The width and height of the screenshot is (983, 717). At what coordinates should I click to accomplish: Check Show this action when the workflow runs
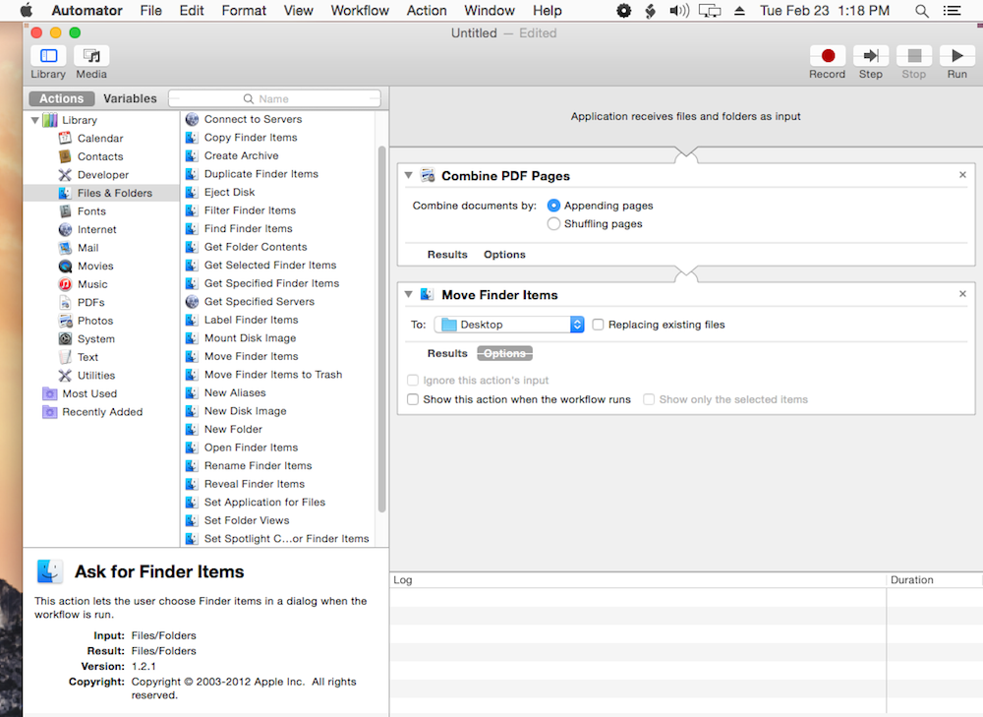click(413, 399)
